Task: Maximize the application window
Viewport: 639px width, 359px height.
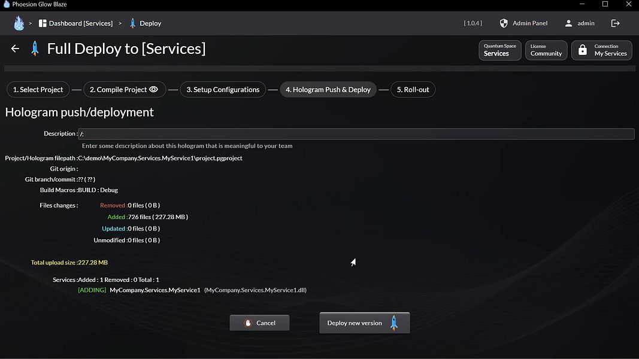Action: click(x=605, y=4)
